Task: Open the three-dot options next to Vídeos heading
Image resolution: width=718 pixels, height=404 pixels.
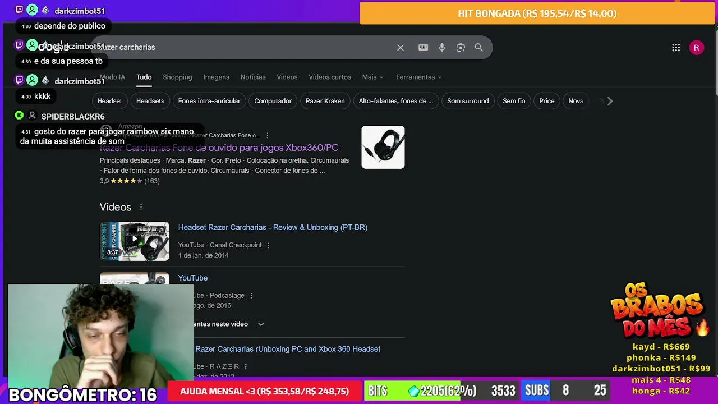Action: pos(141,207)
